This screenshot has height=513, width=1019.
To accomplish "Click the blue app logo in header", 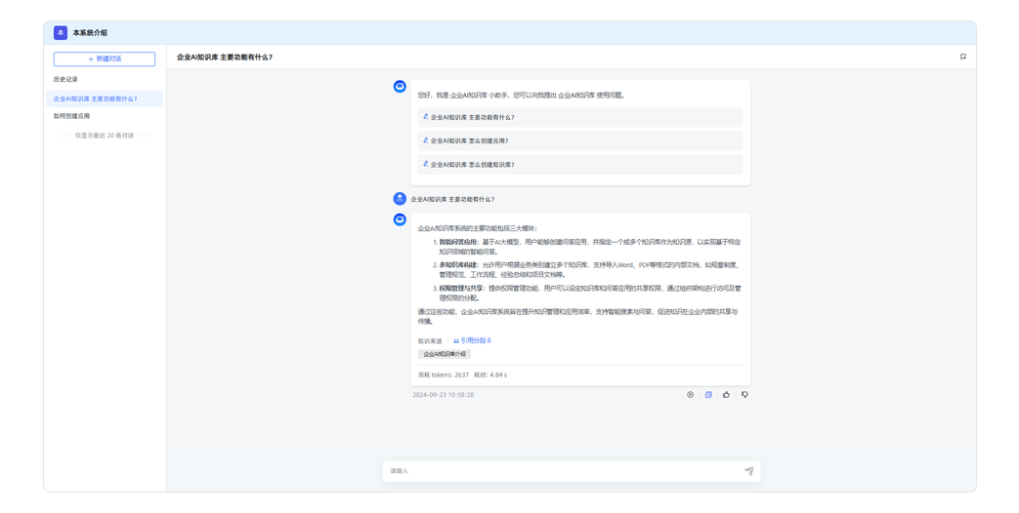I will (x=61, y=32).
